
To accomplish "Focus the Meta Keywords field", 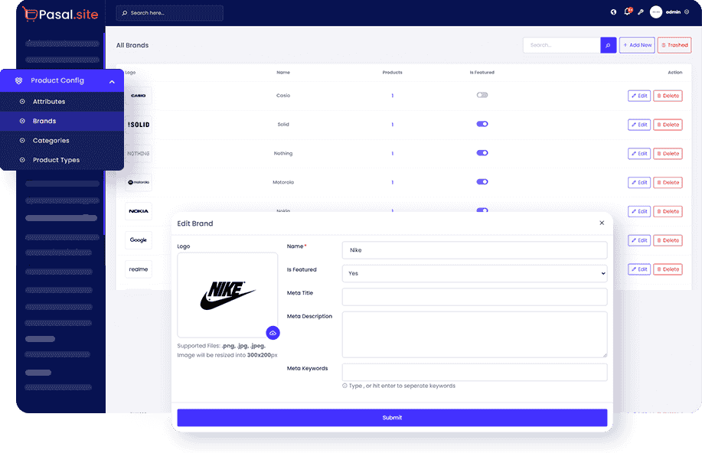I will pos(475,373).
